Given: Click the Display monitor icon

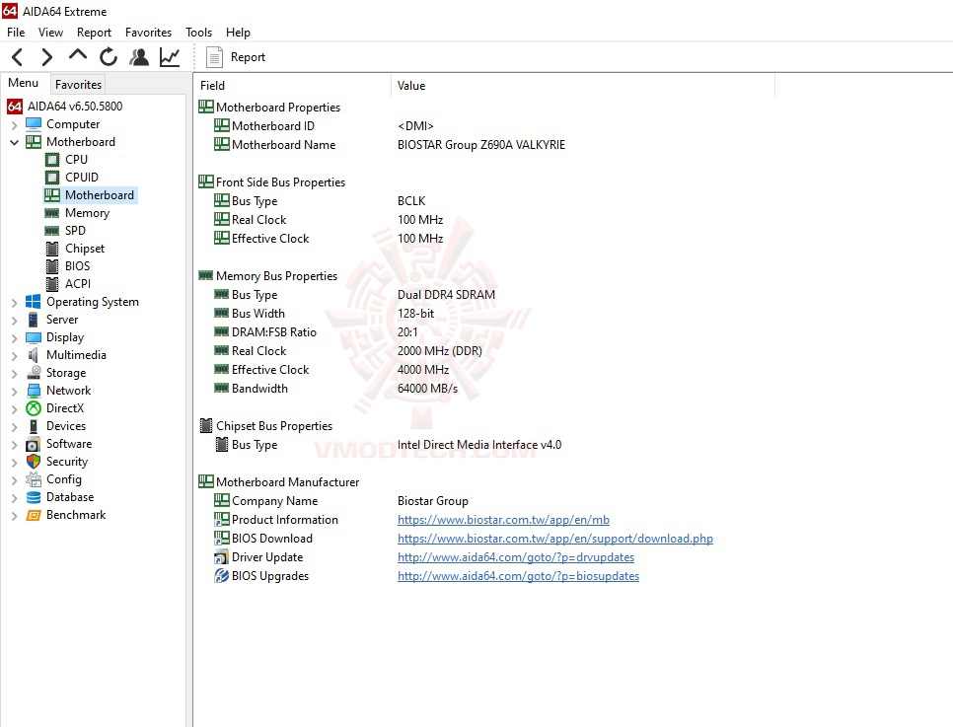Looking at the screenshot, I should click(x=33, y=337).
